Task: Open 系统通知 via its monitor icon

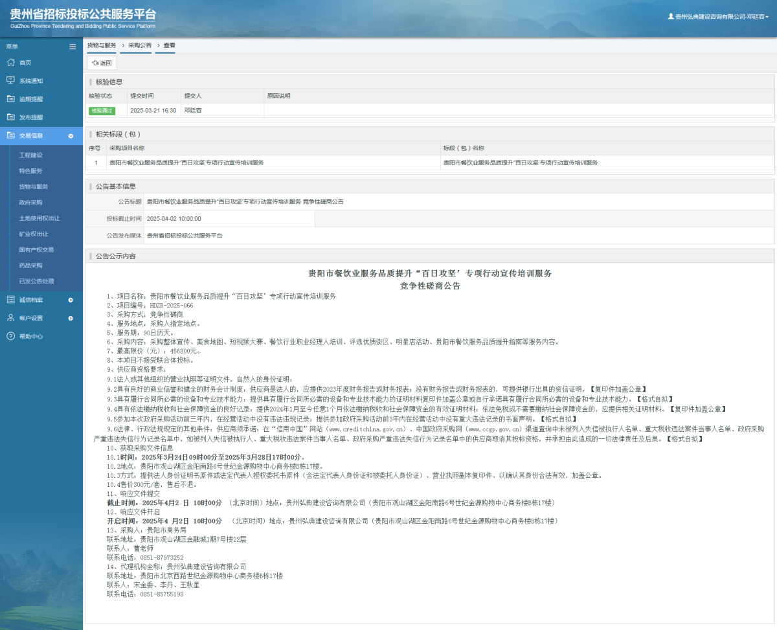Action: 10,81
